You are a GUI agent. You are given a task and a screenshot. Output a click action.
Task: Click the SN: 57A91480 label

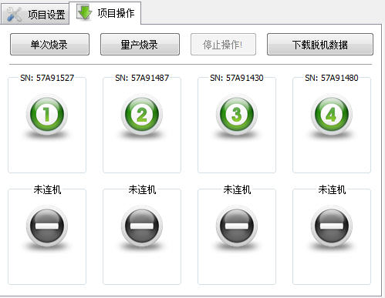pos(332,78)
